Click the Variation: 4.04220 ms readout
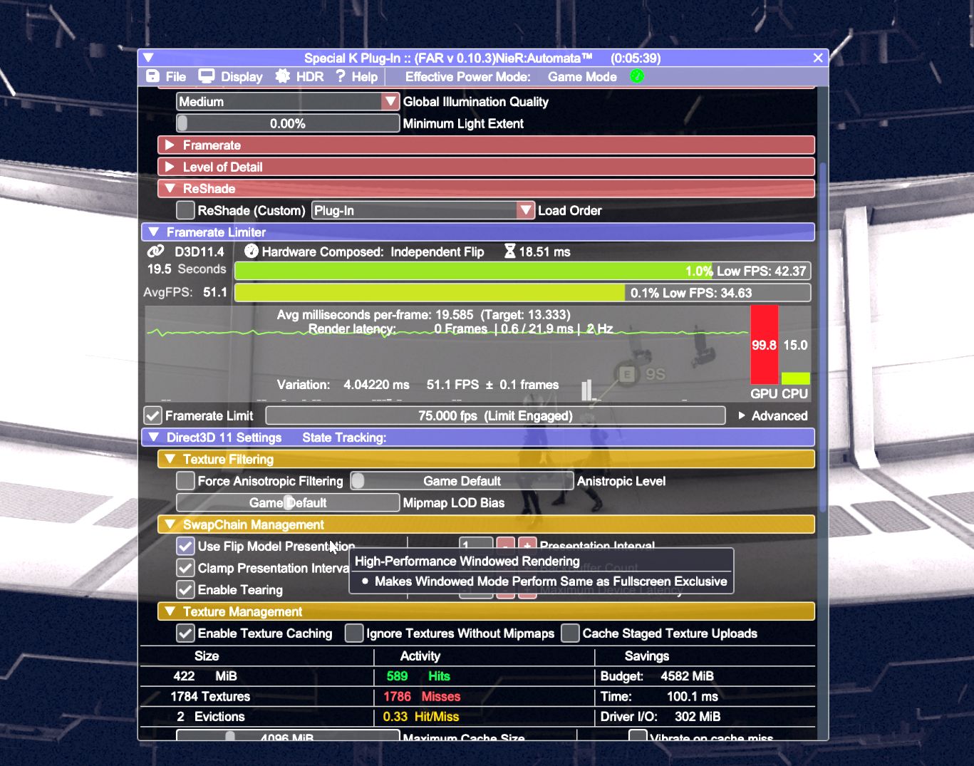 click(343, 385)
